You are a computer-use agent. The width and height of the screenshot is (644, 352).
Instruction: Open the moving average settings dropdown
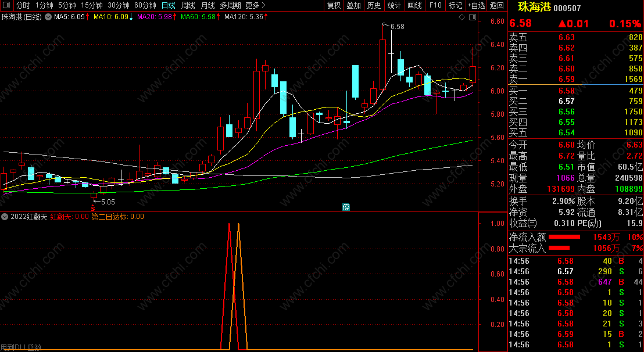pos(48,17)
